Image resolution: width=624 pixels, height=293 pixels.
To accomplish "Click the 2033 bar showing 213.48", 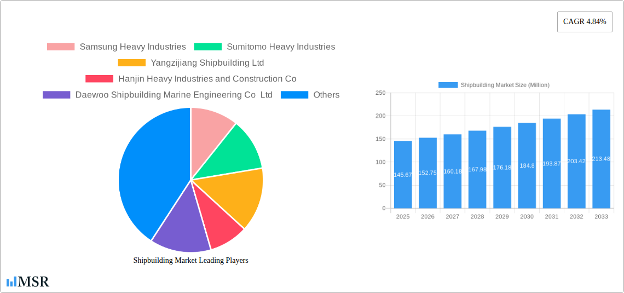I will [601, 159].
